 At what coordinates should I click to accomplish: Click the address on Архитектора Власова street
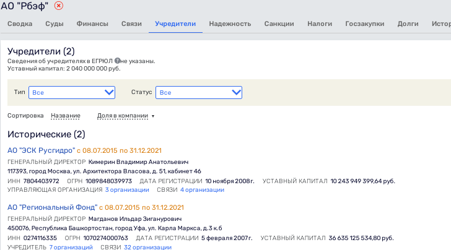104,171
